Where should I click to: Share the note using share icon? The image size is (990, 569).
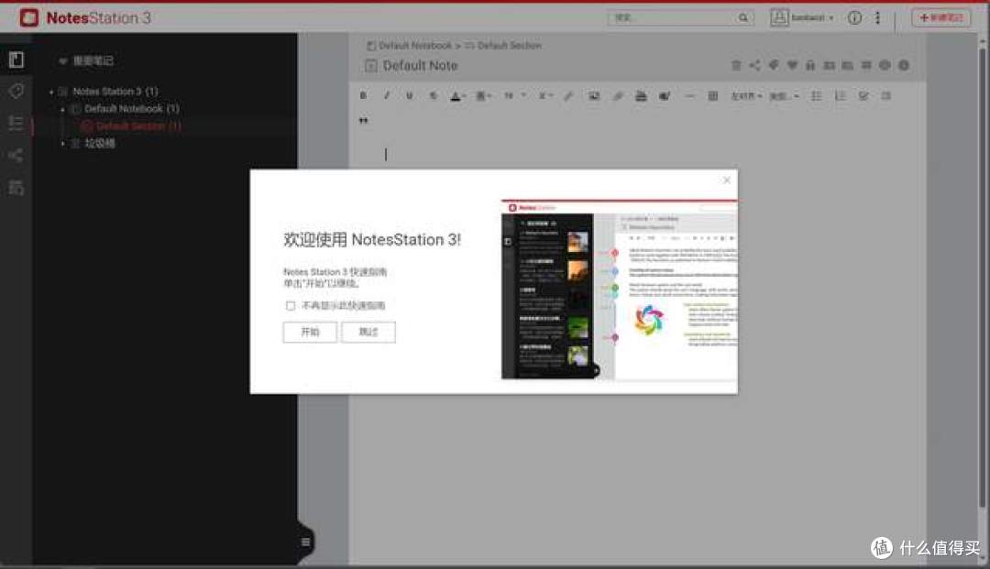click(x=754, y=65)
